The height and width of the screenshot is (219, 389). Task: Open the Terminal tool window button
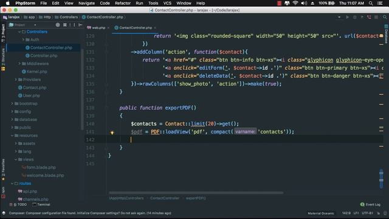coord(41,204)
